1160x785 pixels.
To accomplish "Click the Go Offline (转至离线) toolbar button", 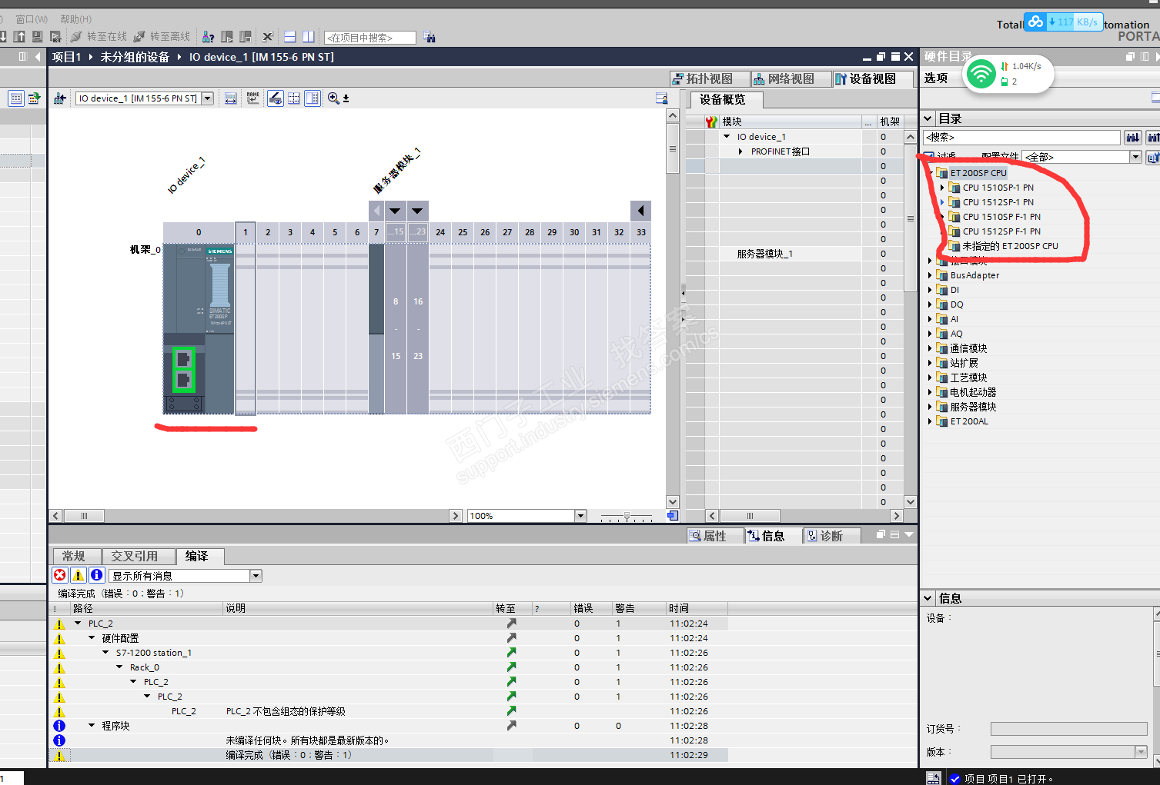I will click(162, 37).
